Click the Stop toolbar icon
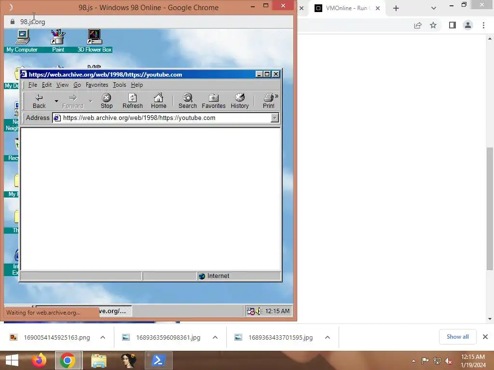The width and height of the screenshot is (494, 370). click(x=107, y=101)
